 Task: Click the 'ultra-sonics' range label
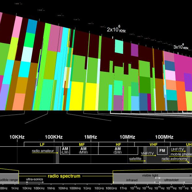coord(34,179)
